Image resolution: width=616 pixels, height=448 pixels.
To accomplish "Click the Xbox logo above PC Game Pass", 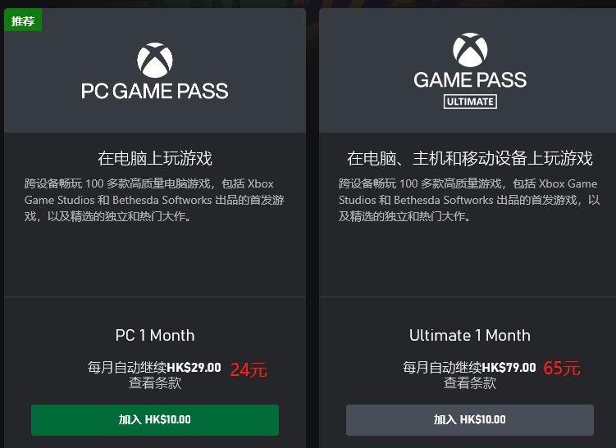I will point(155,60).
